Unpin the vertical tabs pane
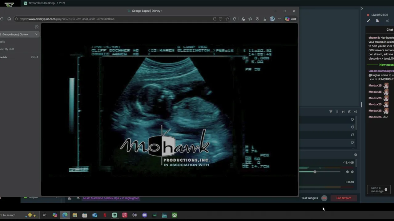This screenshot has width=394, height=221. 37,27
